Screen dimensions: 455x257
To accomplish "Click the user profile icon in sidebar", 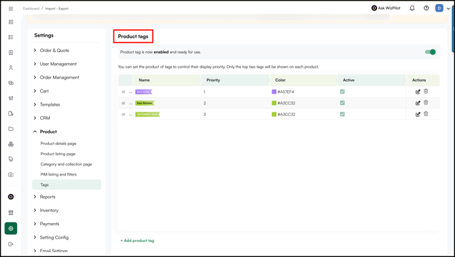I will point(11,68).
